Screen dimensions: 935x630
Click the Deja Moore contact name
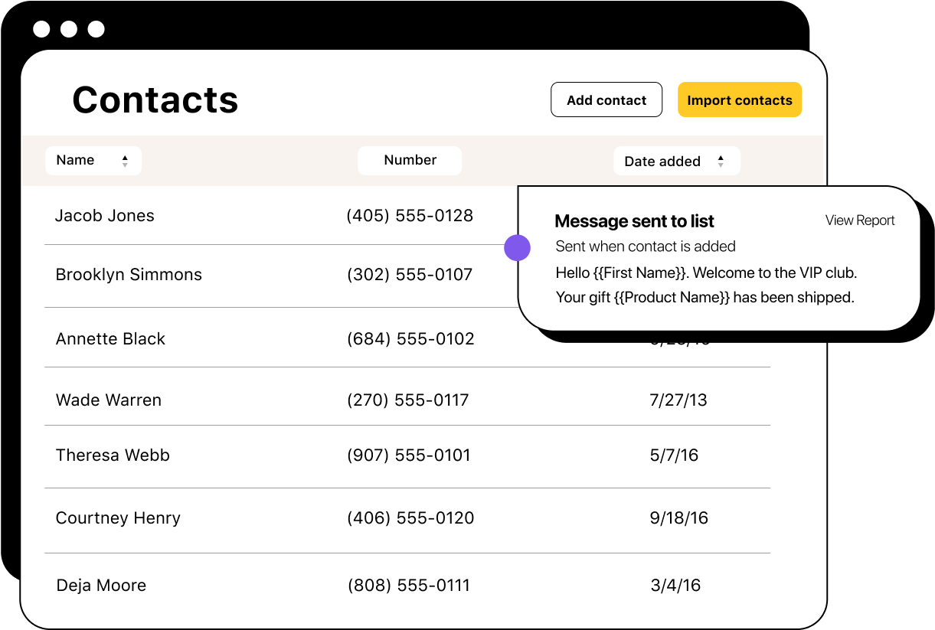(101, 586)
